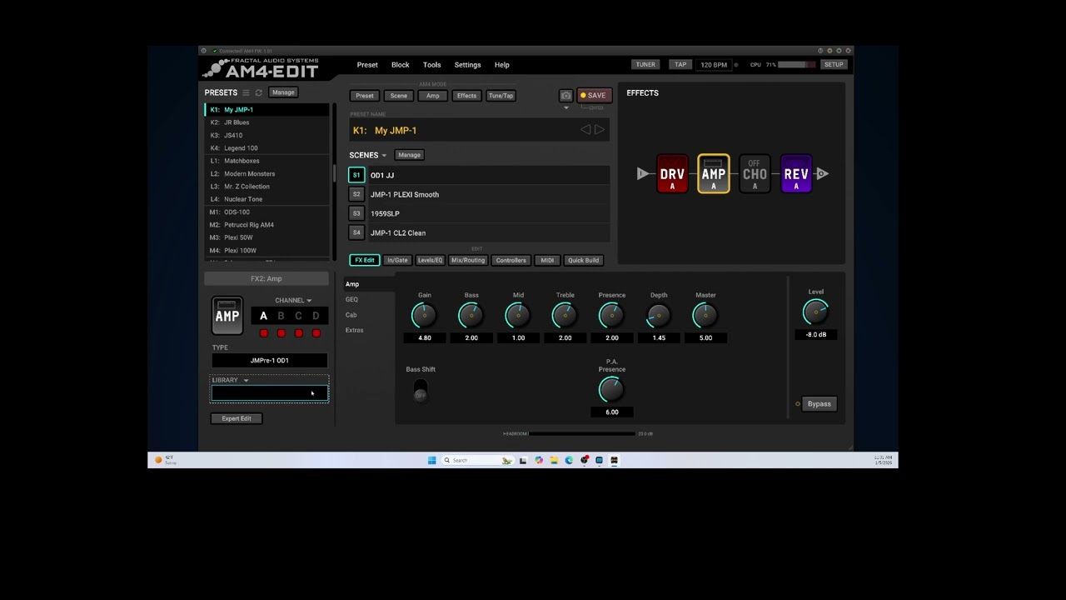The width and height of the screenshot is (1066, 600).
Task: Click the red indicator under channel B
Action: pos(281,333)
